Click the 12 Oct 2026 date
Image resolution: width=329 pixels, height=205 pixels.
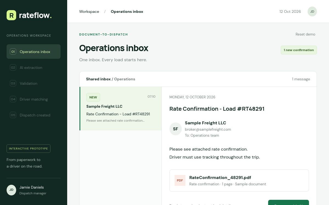pos(290,11)
